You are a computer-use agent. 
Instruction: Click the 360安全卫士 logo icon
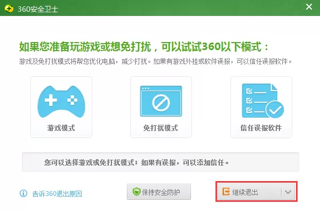[x=9, y=9]
